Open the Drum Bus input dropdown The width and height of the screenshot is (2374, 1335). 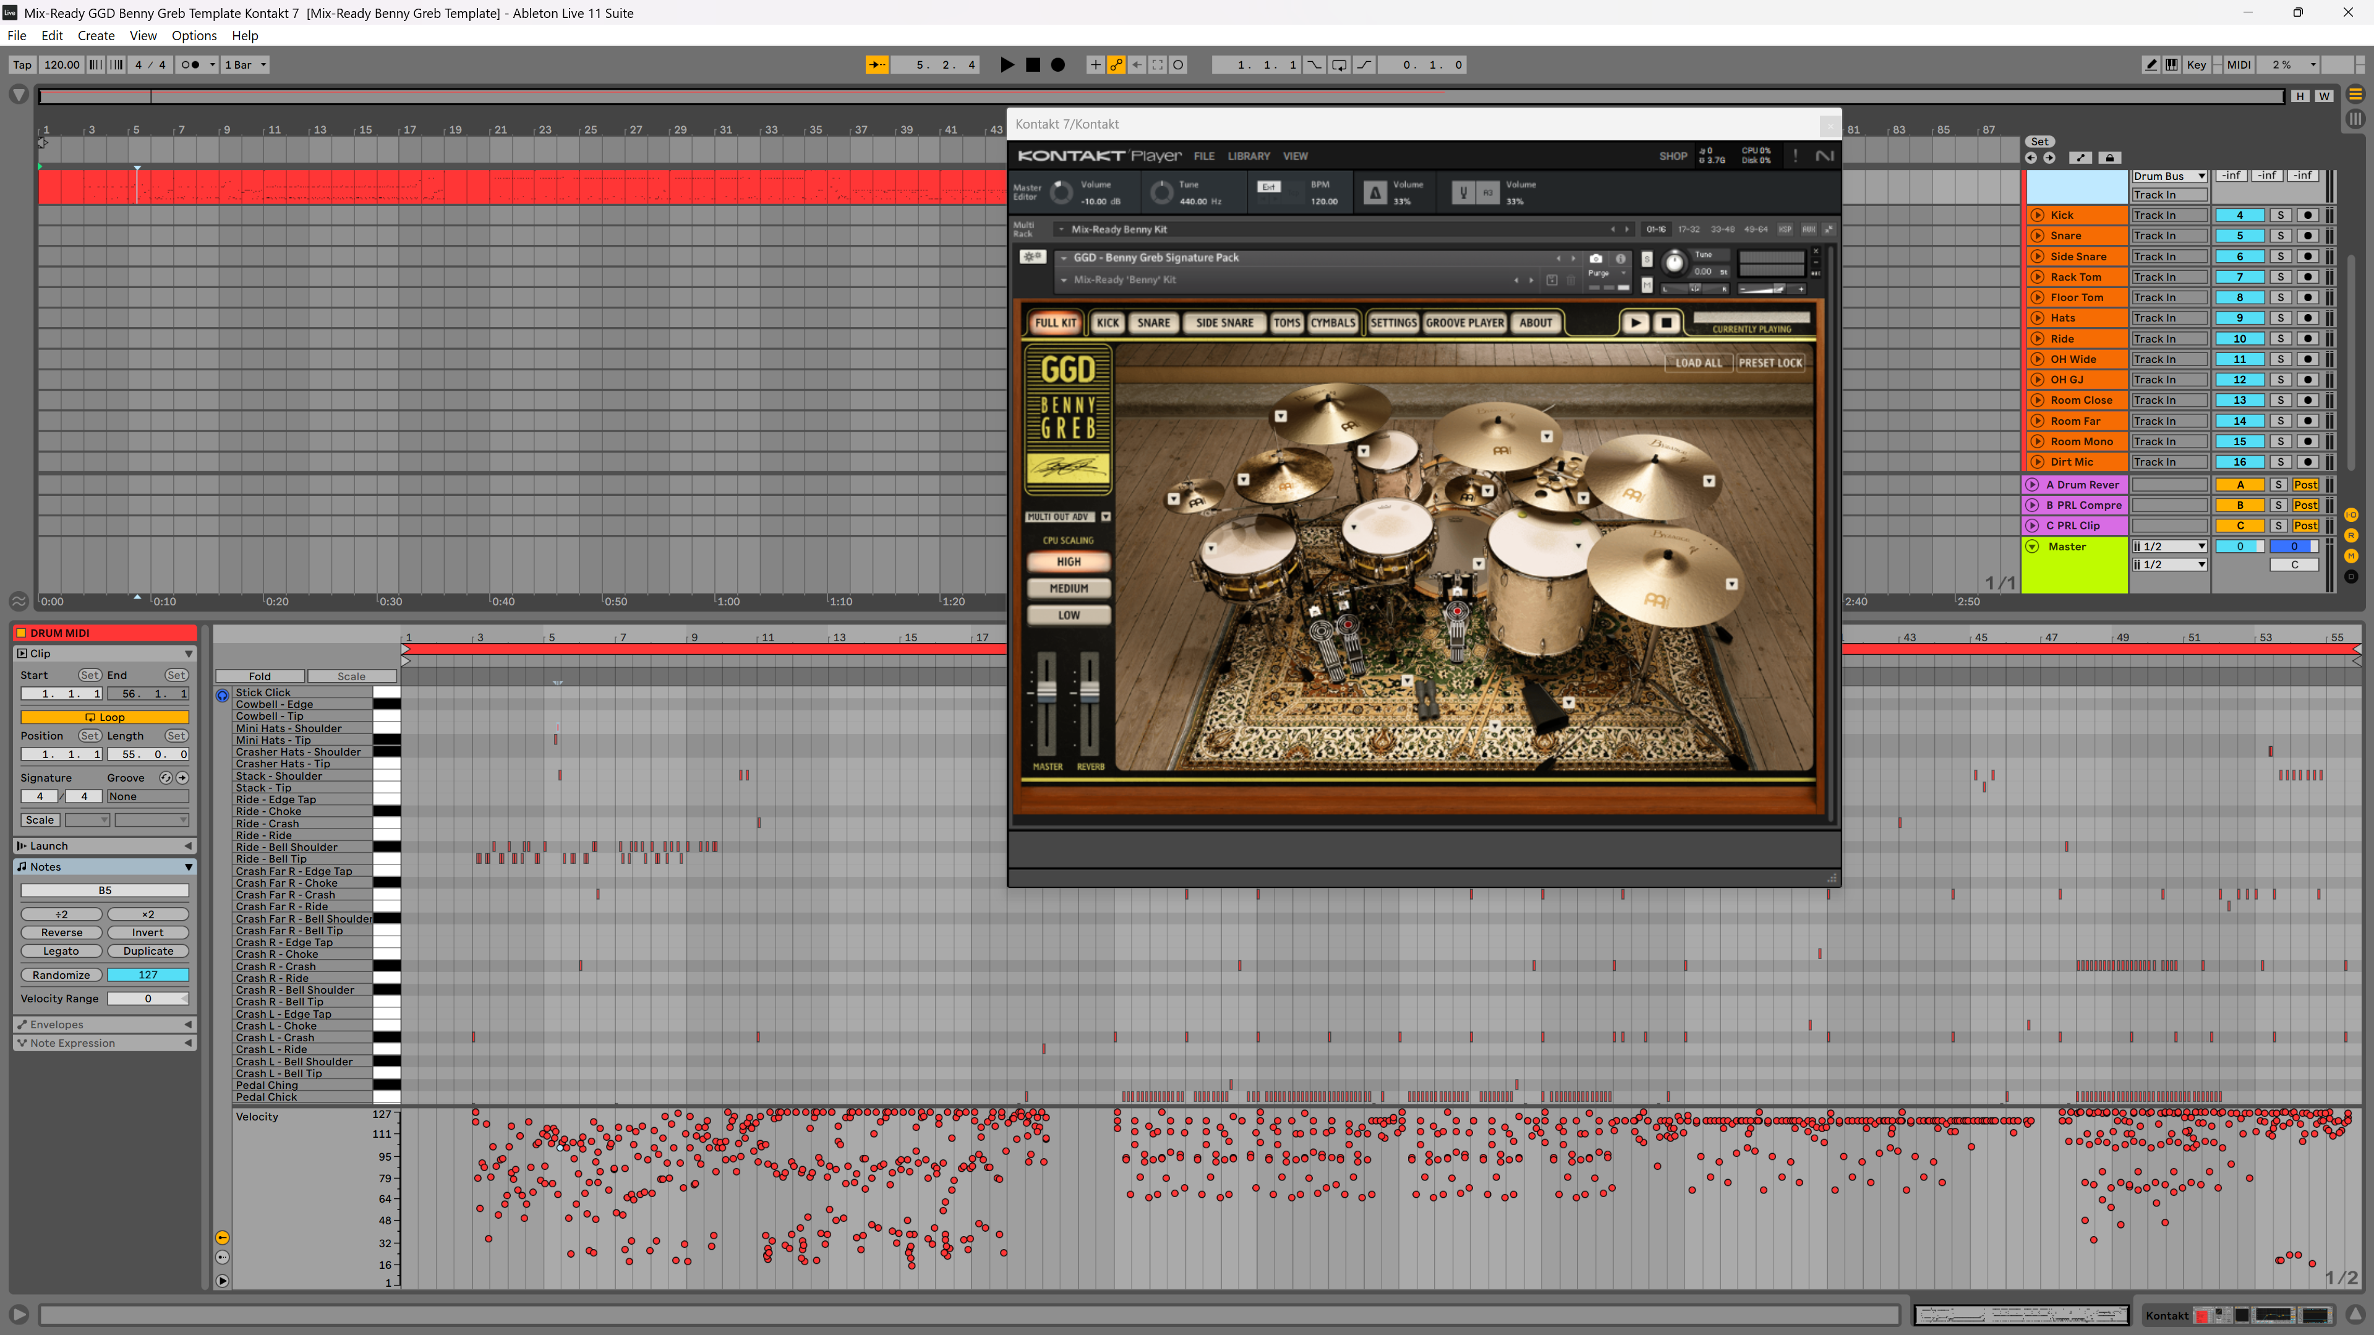(2169, 176)
